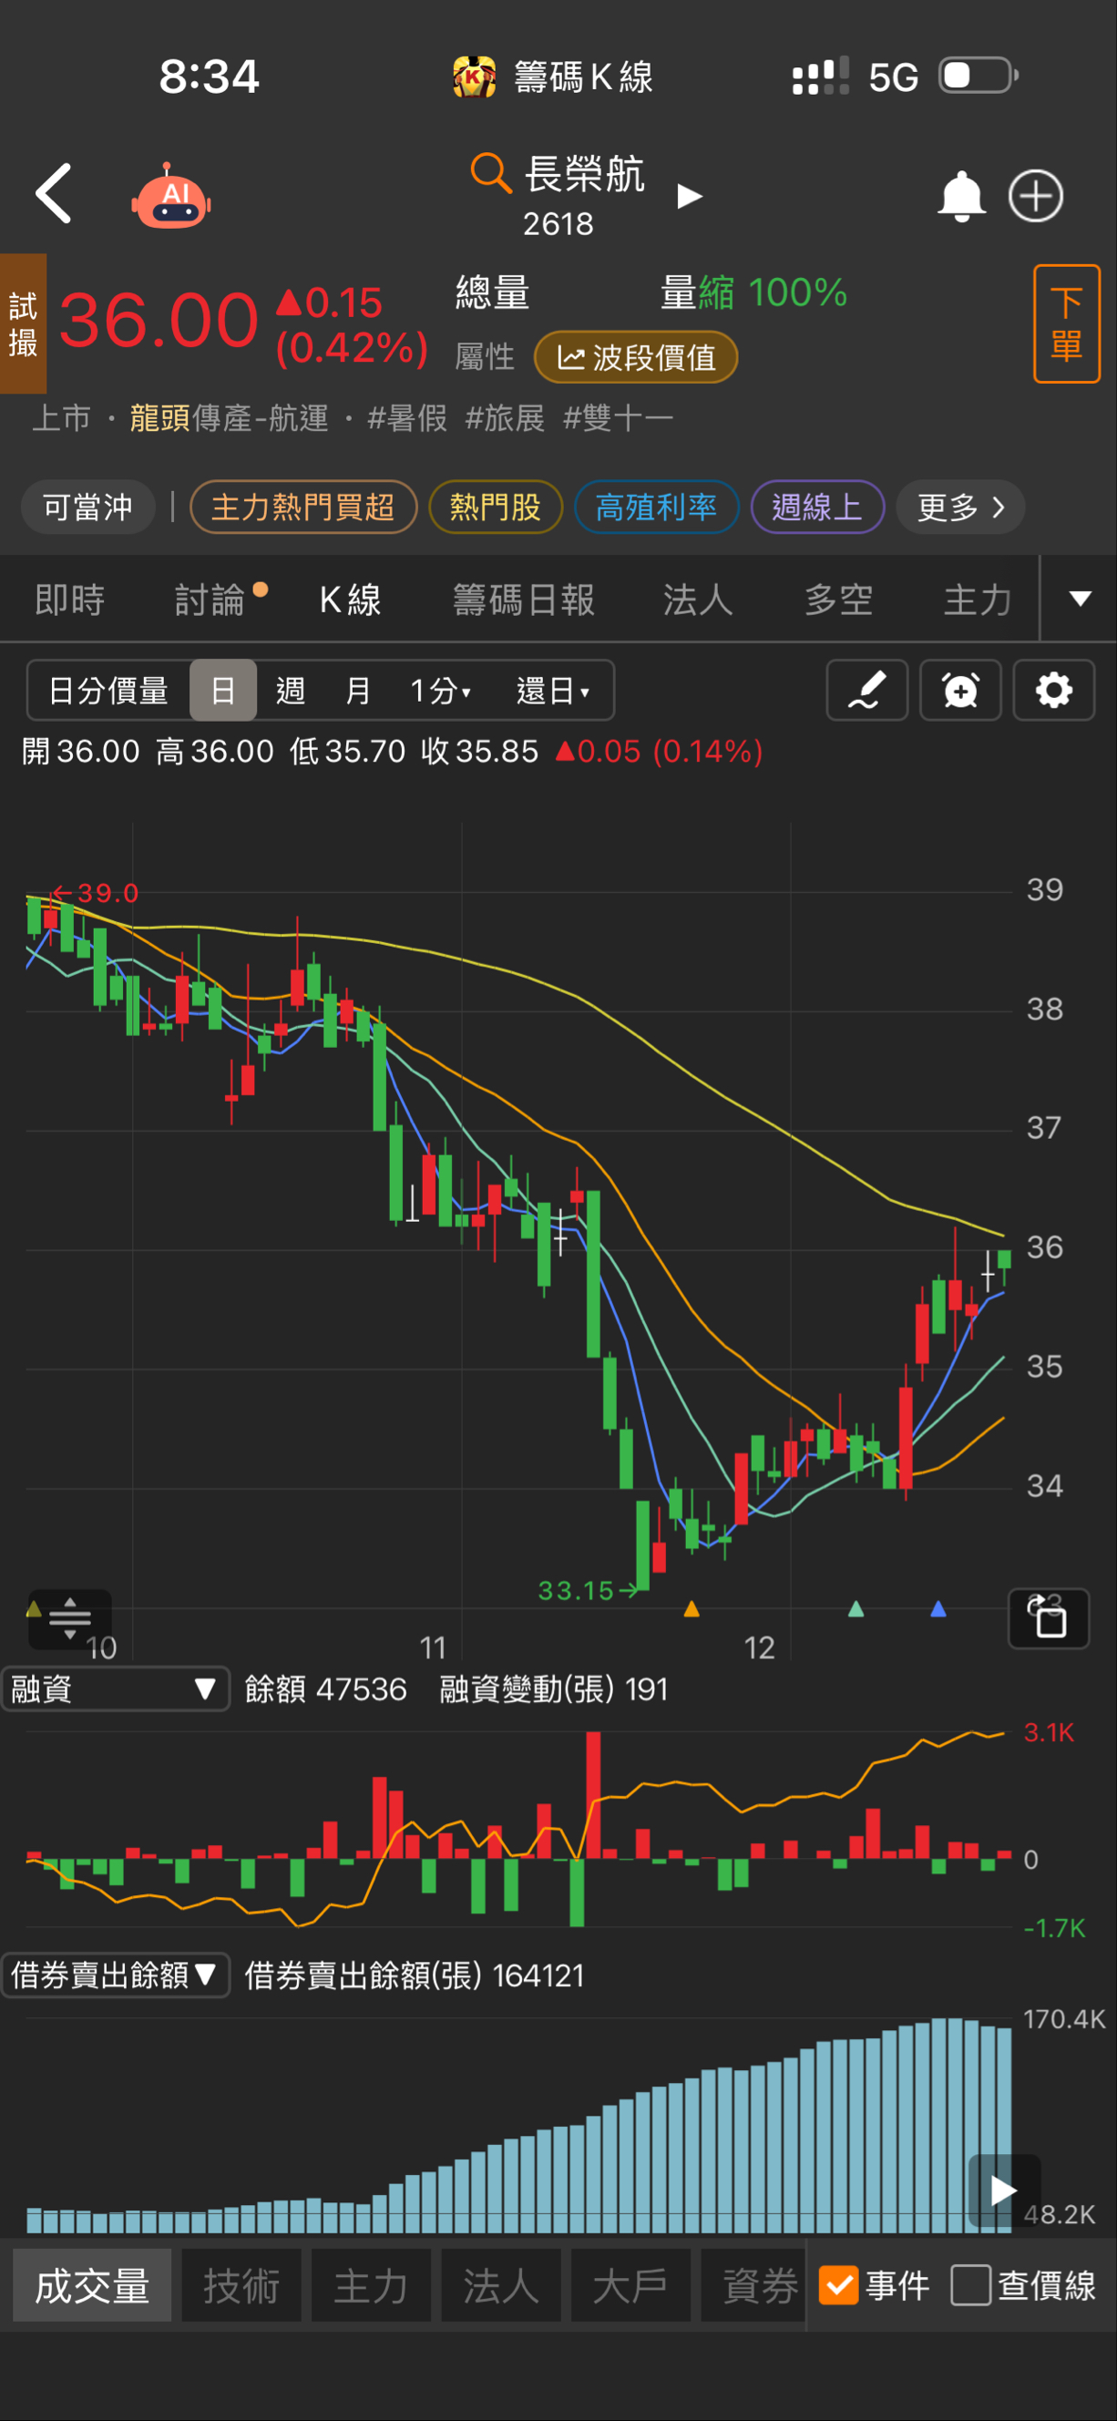
Task: Expand 更多 tags chevron
Action: pos(960,508)
